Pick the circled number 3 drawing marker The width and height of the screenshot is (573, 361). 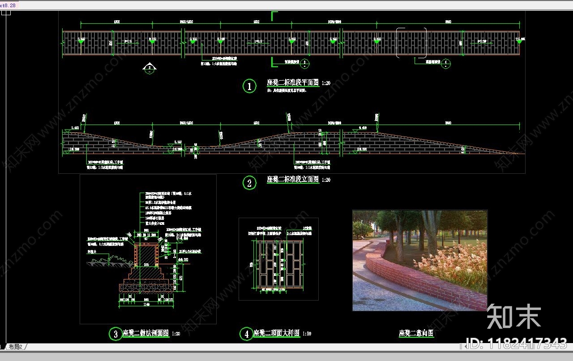pyautogui.click(x=115, y=334)
